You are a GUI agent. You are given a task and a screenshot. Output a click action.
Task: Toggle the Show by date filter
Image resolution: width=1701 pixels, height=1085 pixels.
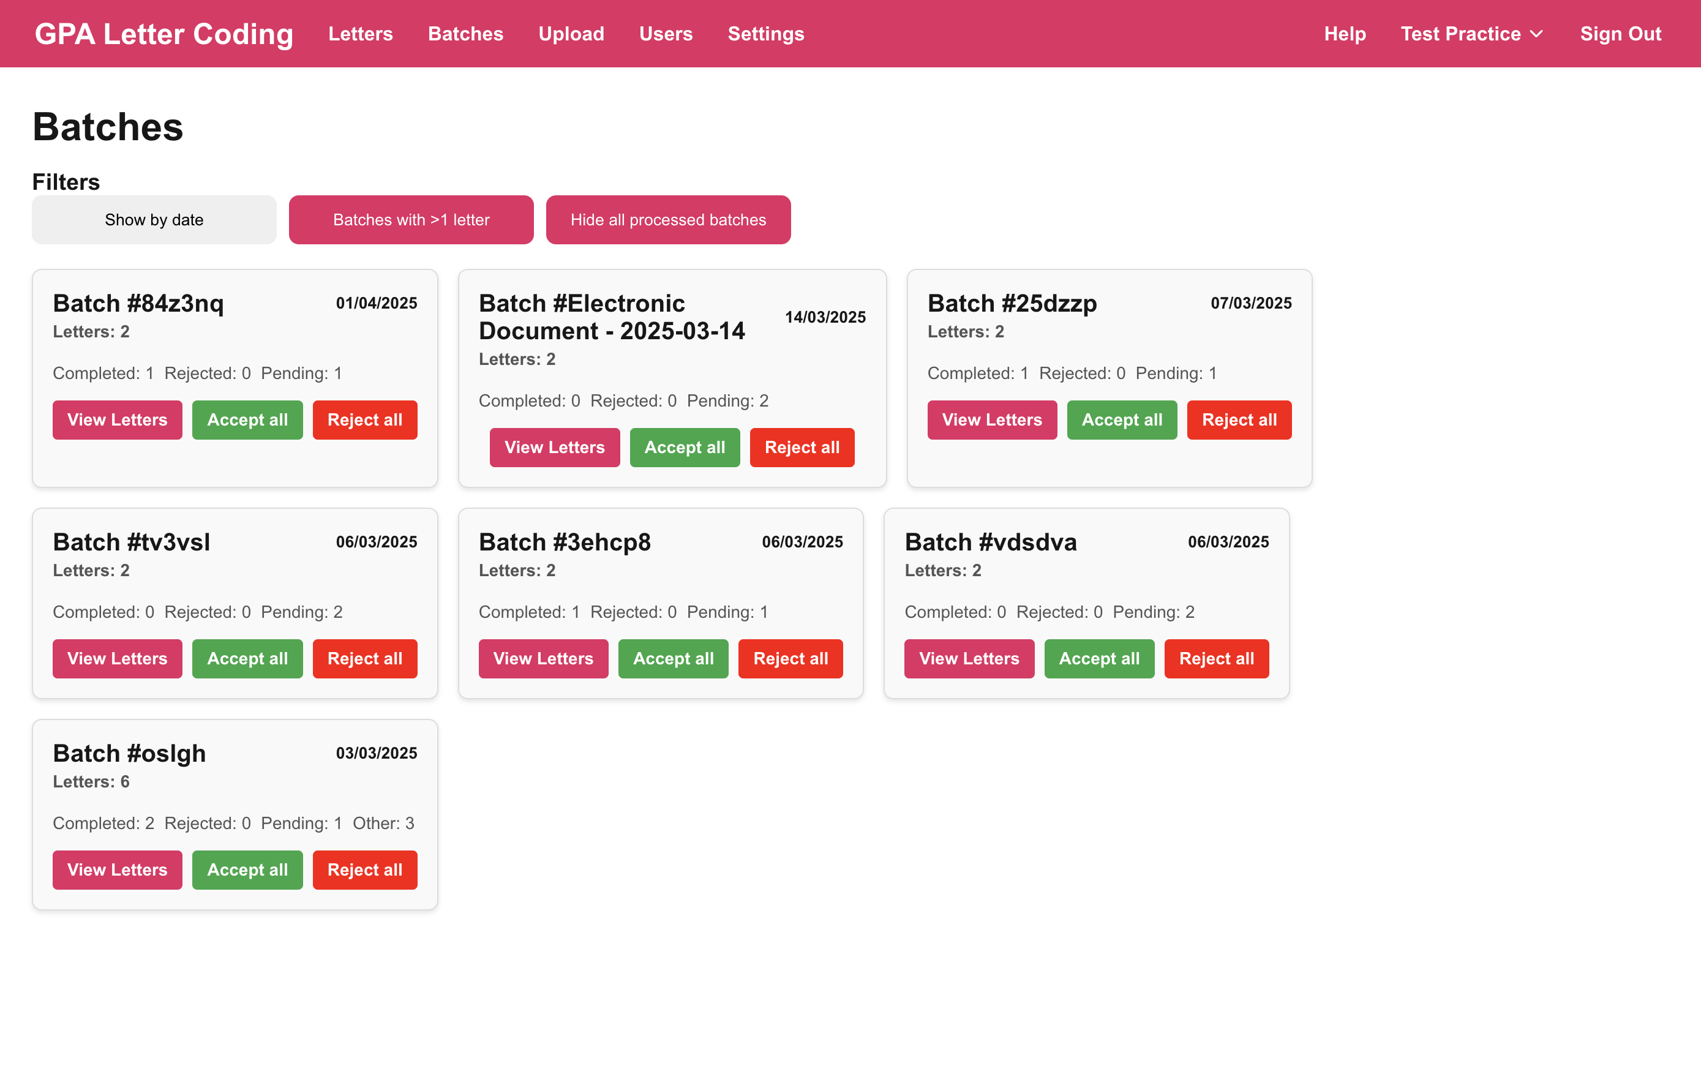pos(154,220)
